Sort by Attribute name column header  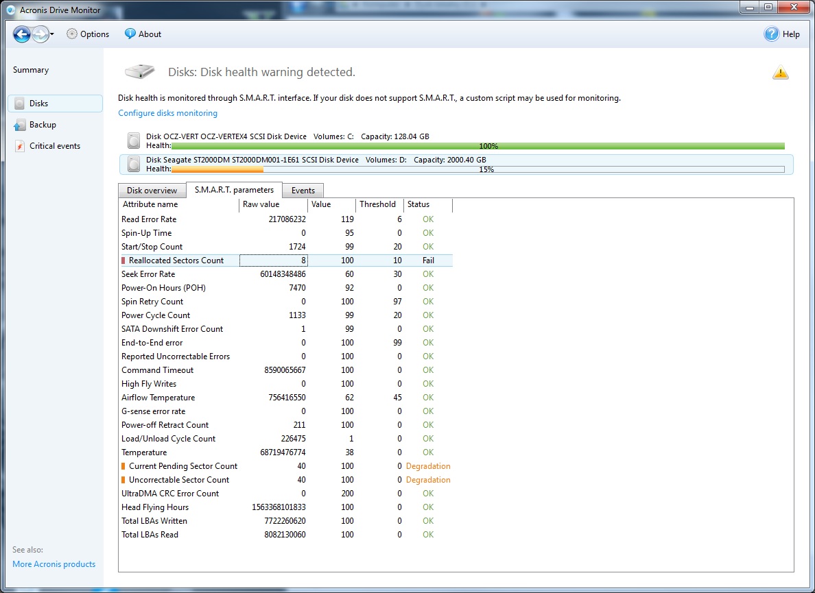click(x=179, y=204)
